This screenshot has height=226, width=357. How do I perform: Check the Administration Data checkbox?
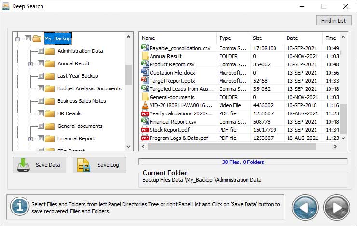(40, 51)
